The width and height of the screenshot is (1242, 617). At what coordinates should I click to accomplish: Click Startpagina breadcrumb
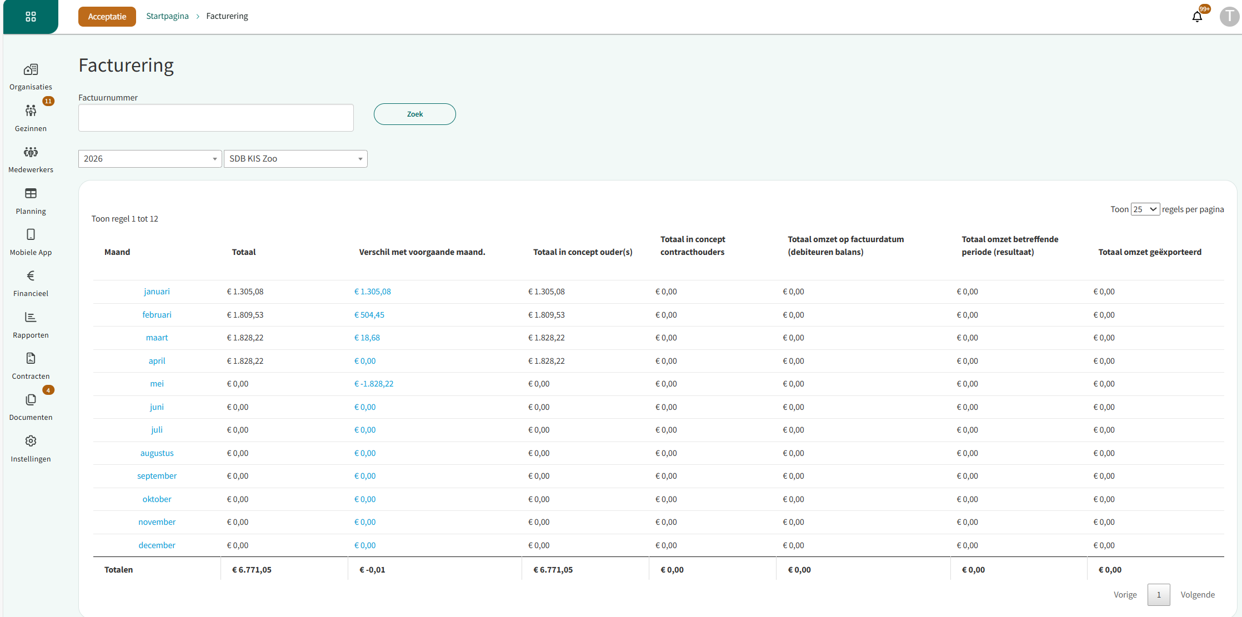[167, 16]
